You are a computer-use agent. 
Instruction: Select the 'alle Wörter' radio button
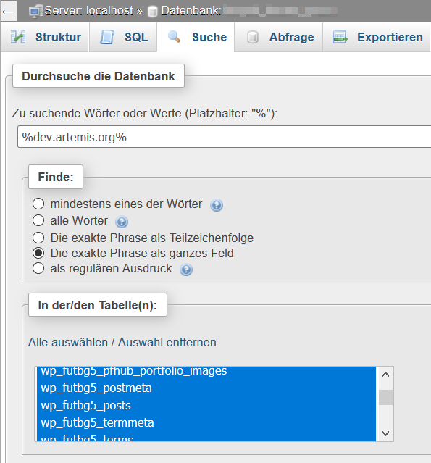point(38,220)
